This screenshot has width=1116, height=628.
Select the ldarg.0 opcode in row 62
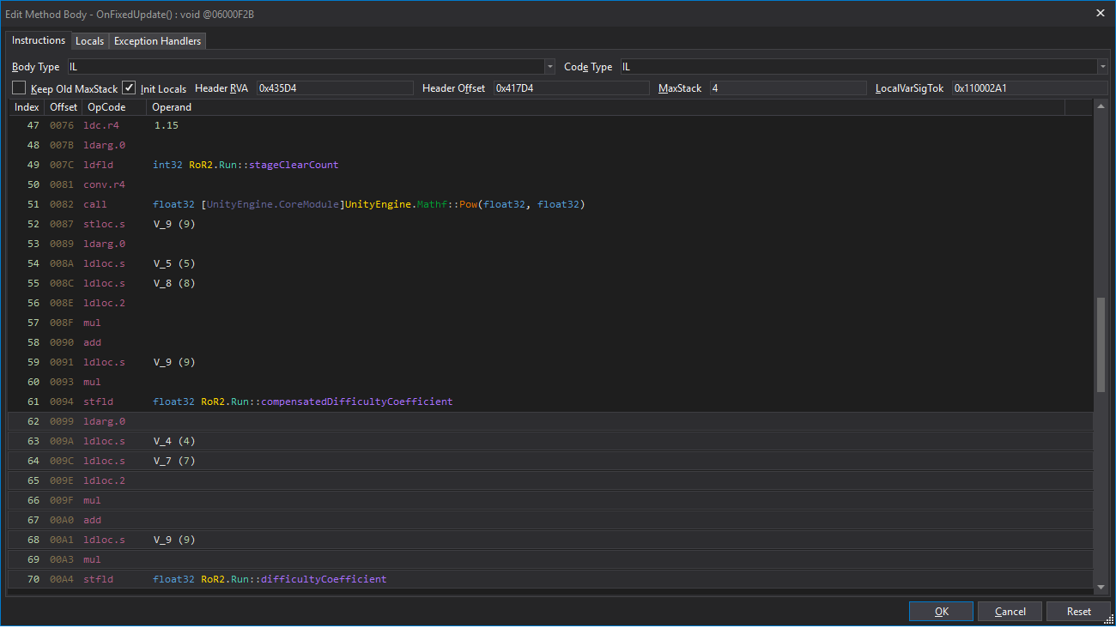[104, 421]
